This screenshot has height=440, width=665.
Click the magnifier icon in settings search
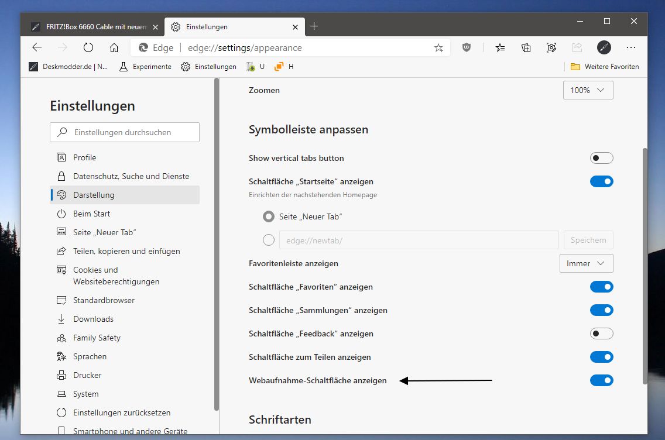62,132
